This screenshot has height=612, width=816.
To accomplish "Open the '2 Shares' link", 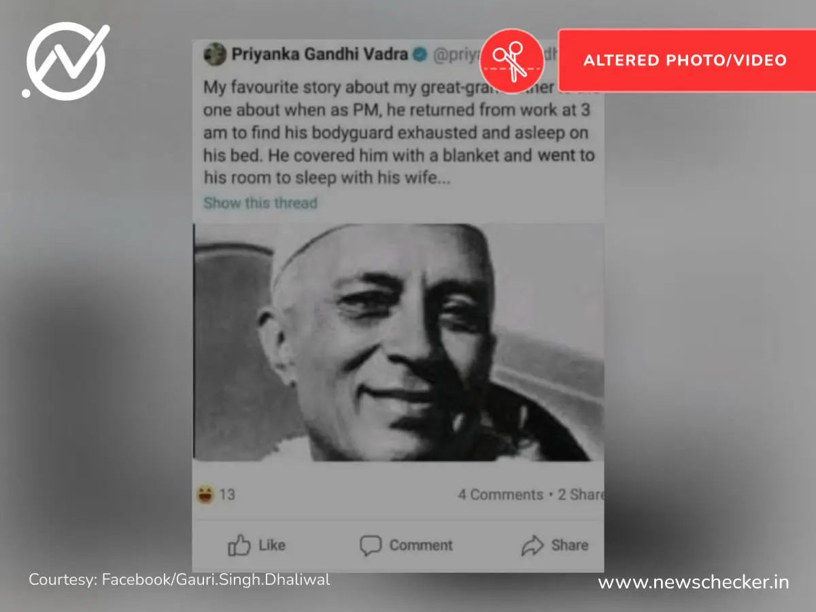I will point(581,494).
